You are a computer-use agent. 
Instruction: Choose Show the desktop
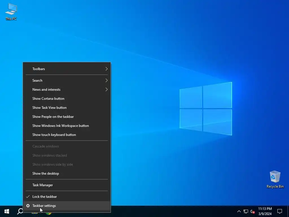[x=67, y=173]
